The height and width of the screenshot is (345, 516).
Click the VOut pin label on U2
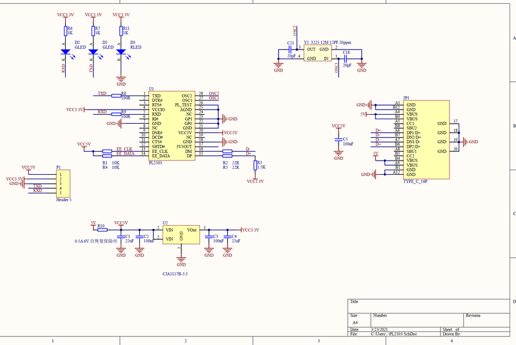pos(192,230)
